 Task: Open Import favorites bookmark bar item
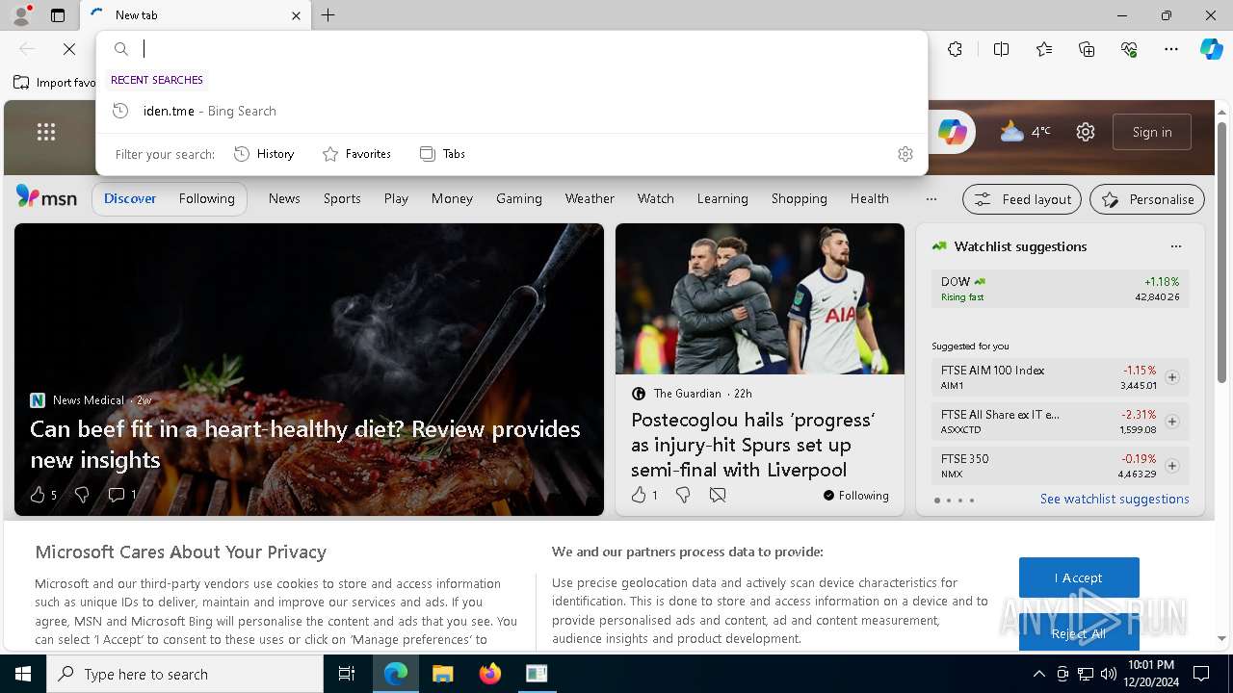[x=55, y=83]
